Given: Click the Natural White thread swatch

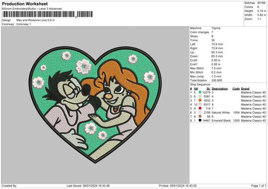Looking at the screenshot, I should pos(200,112).
